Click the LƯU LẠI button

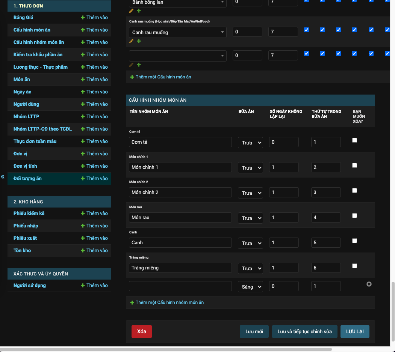(354, 331)
